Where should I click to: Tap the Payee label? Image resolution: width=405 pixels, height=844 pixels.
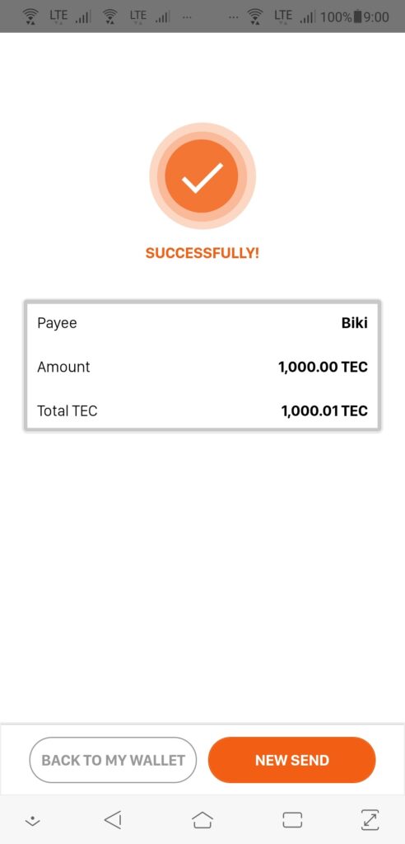click(57, 323)
